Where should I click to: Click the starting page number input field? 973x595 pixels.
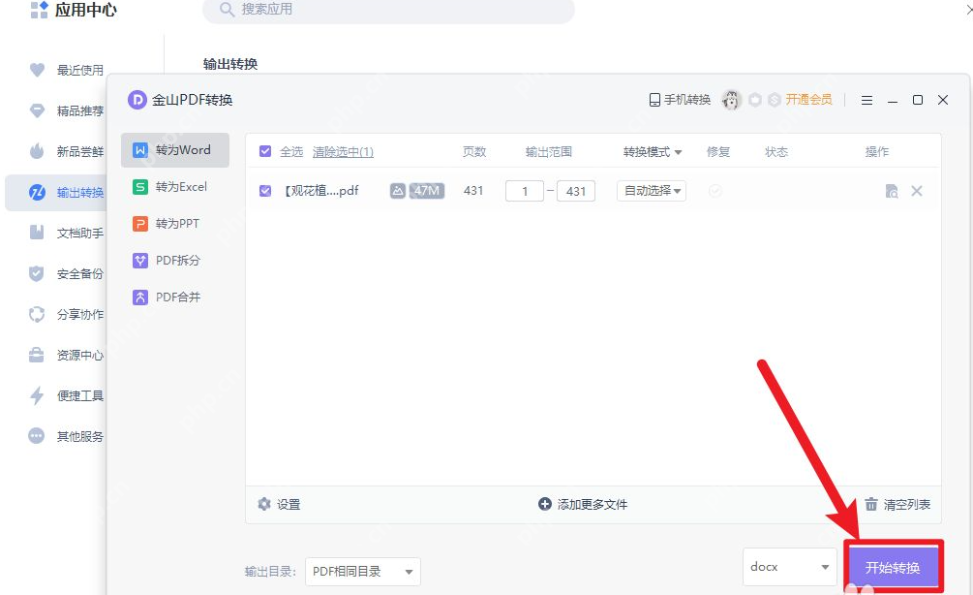(x=524, y=191)
